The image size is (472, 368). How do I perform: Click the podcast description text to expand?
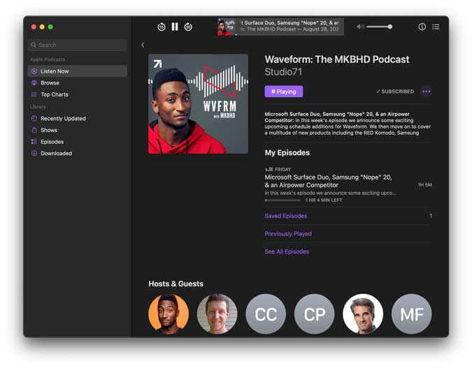[348, 124]
